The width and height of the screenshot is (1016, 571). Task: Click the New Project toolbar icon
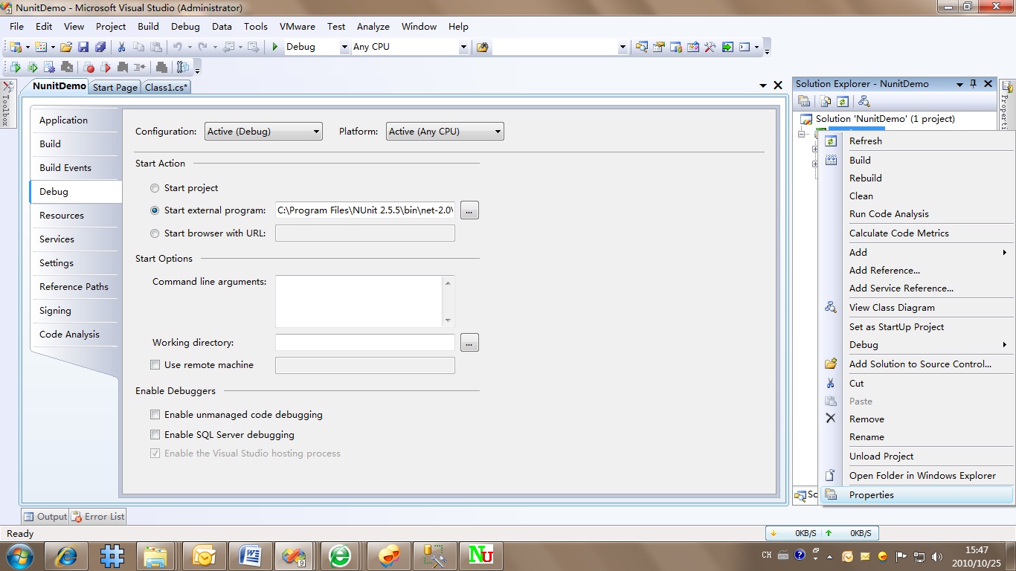(16, 47)
